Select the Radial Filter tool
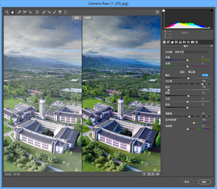 [65, 12]
